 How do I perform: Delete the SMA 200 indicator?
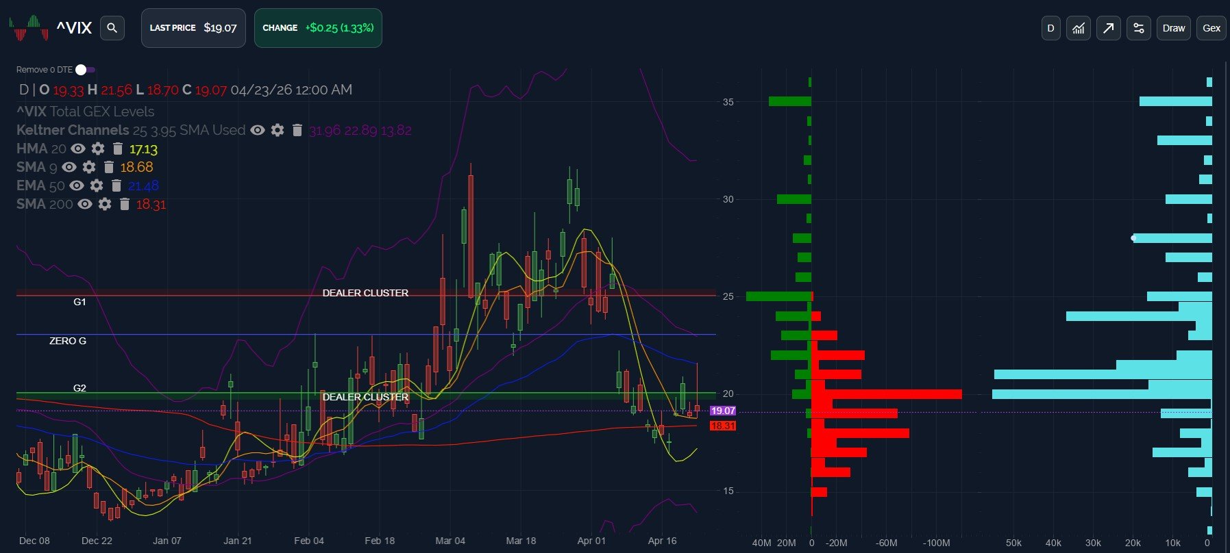coord(124,204)
